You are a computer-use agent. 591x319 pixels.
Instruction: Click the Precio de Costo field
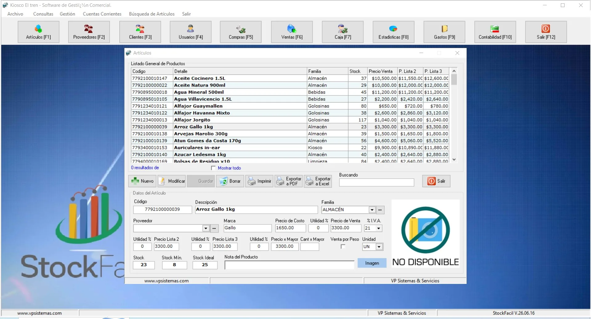[x=290, y=228]
